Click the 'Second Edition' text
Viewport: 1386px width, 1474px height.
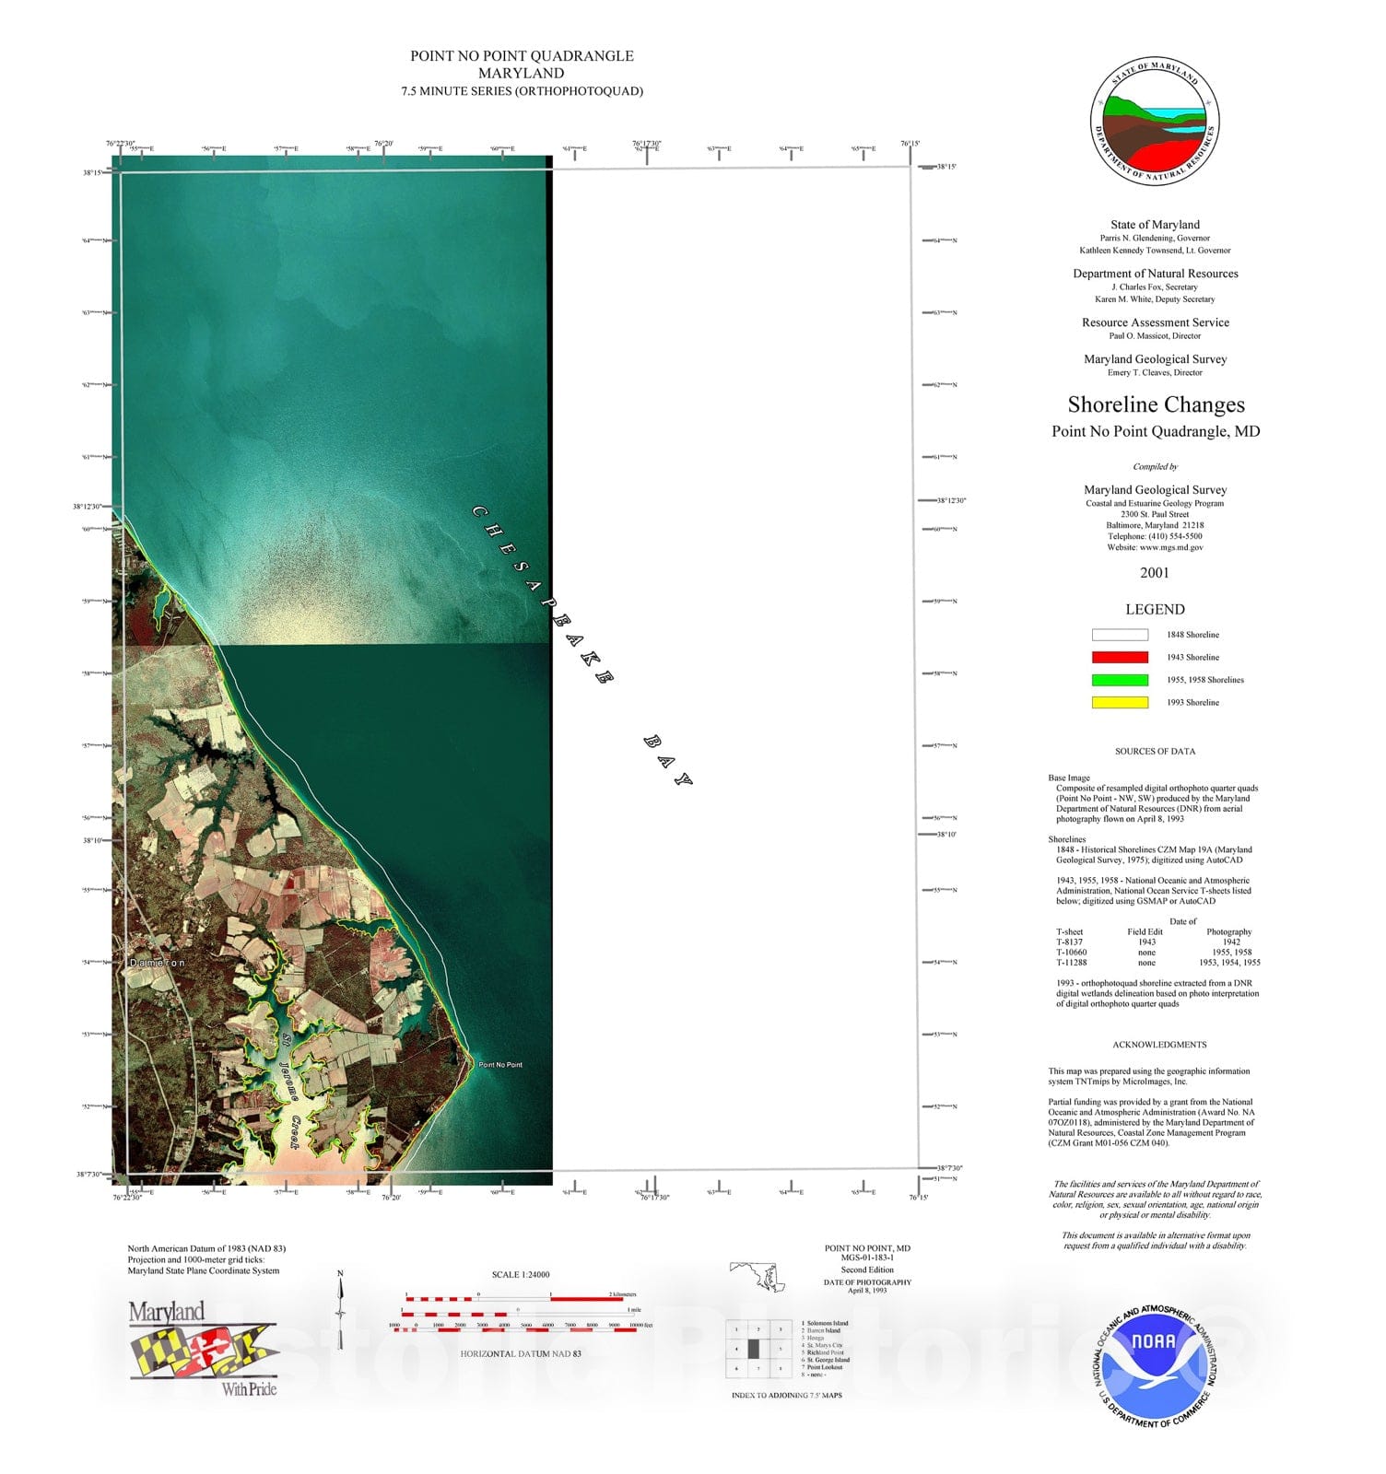click(867, 1269)
